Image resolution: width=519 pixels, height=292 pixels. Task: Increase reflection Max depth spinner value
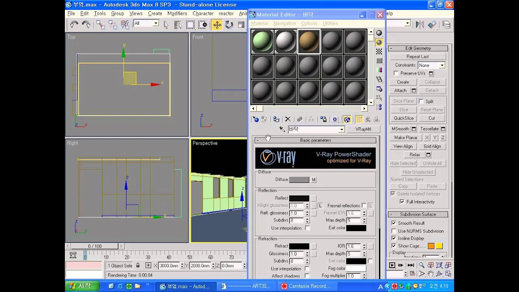point(364,219)
